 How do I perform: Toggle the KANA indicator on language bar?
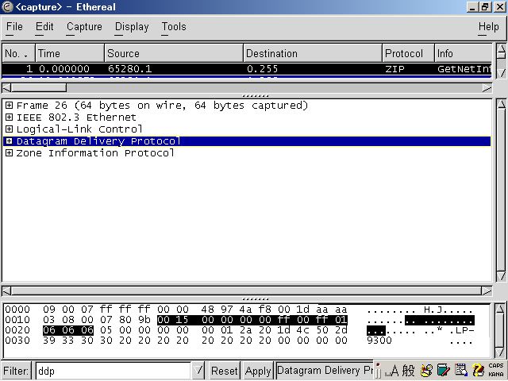tap(495, 374)
